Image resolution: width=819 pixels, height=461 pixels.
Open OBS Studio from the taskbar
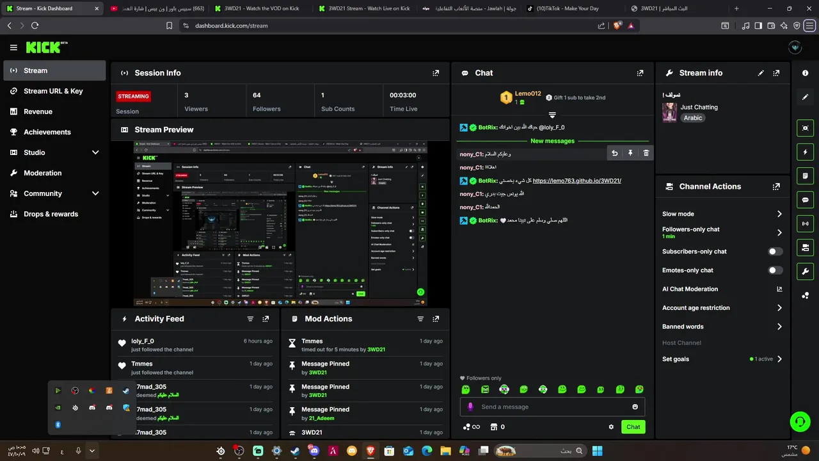point(239,451)
